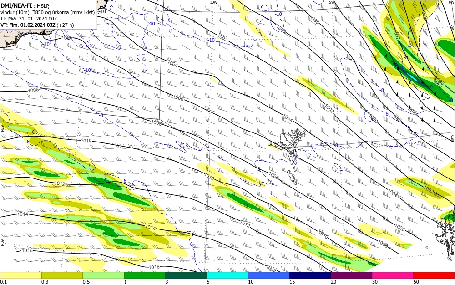Click the '1006' isobar label beside Iceland's coast
455x285 pixels.
pyautogui.click(x=67, y=37)
